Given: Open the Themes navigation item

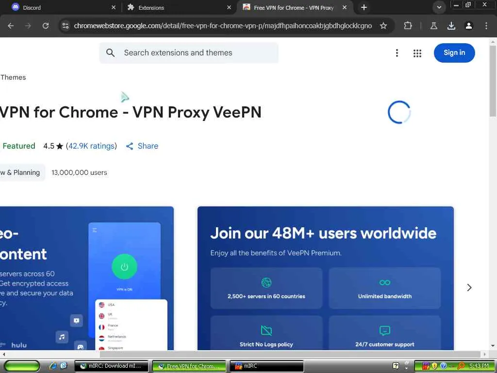Looking at the screenshot, I should [x=13, y=77].
